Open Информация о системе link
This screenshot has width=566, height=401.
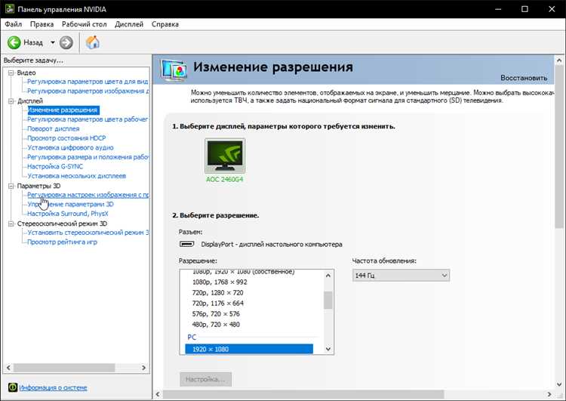[53, 387]
